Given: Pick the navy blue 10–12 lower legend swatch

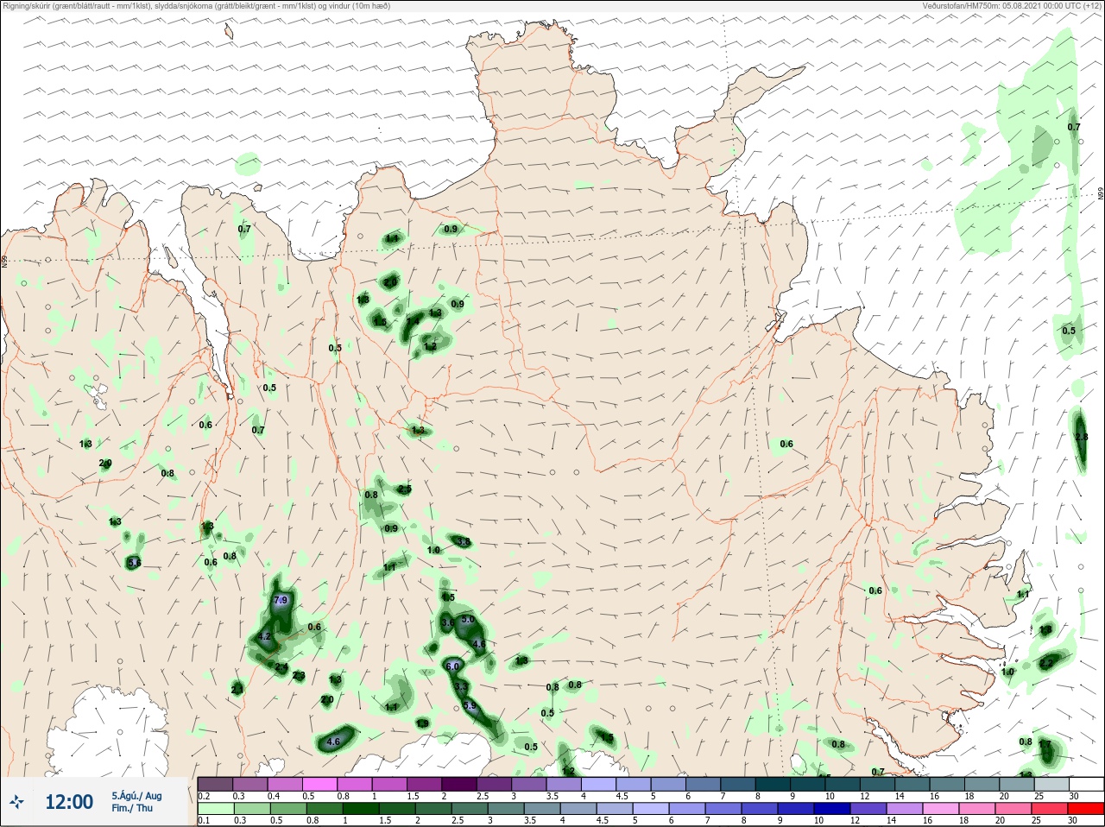Looking at the screenshot, I should point(834,809).
